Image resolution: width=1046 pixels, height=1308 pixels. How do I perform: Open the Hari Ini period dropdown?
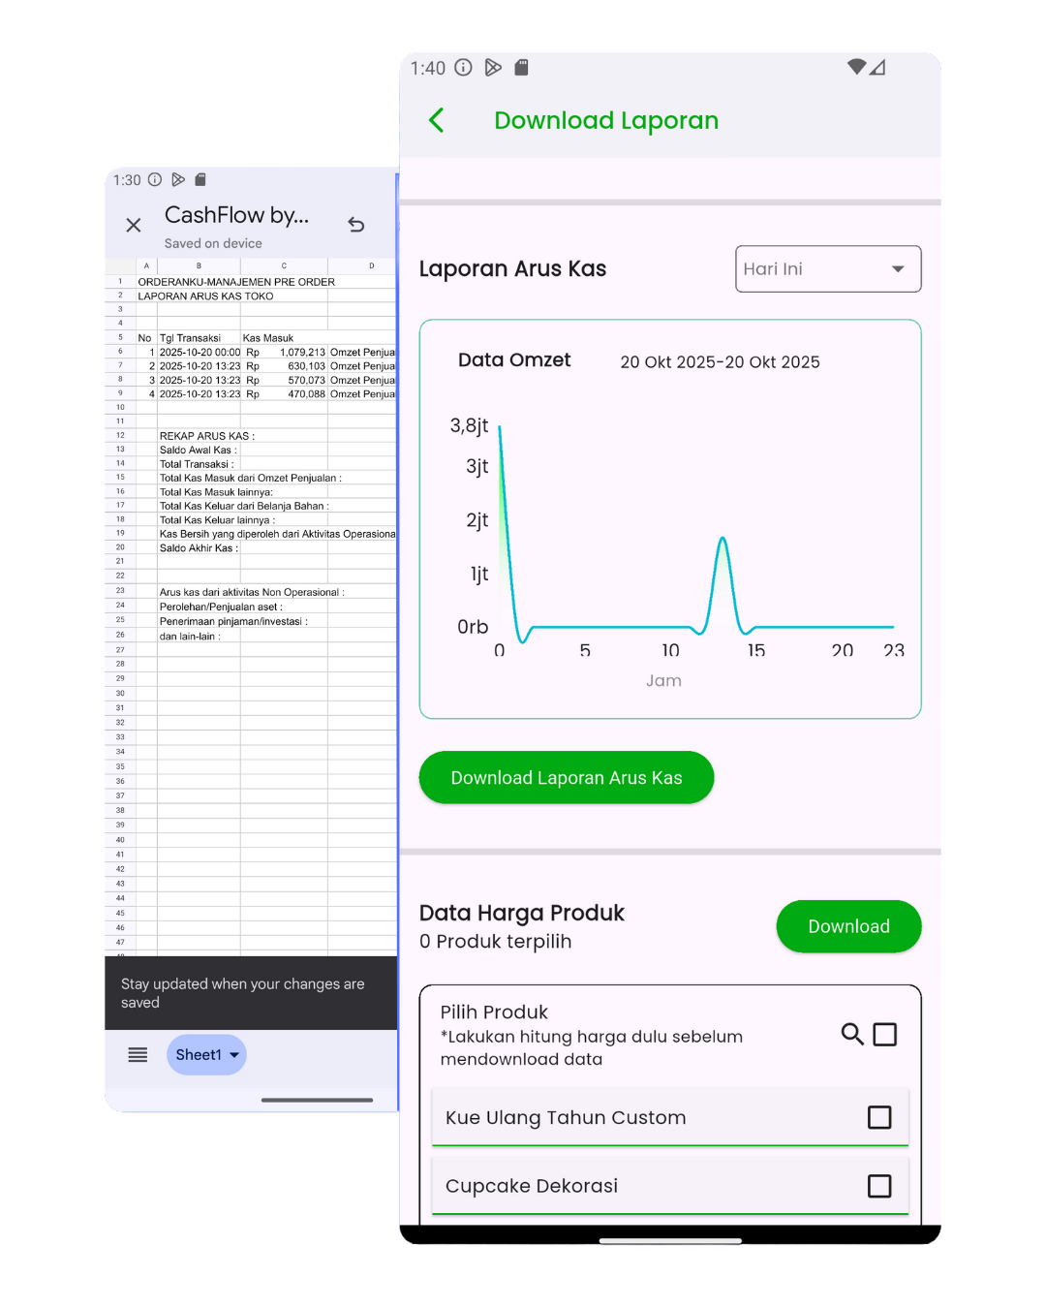pyautogui.click(x=827, y=269)
